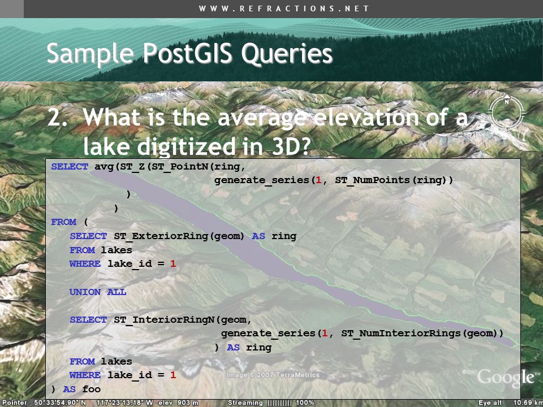
Task: Click the Google Earth compass navigation ring
Action: point(506,112)
